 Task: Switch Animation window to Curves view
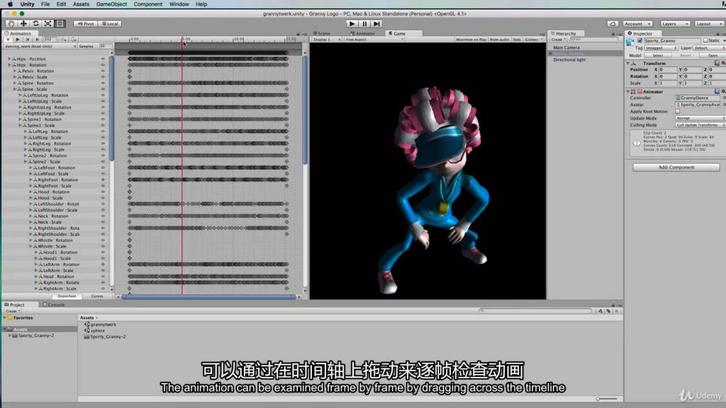tap(97, 296)
